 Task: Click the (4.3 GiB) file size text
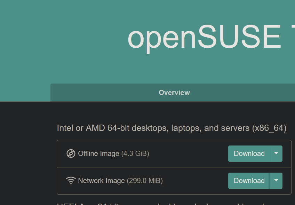(135, 153)
